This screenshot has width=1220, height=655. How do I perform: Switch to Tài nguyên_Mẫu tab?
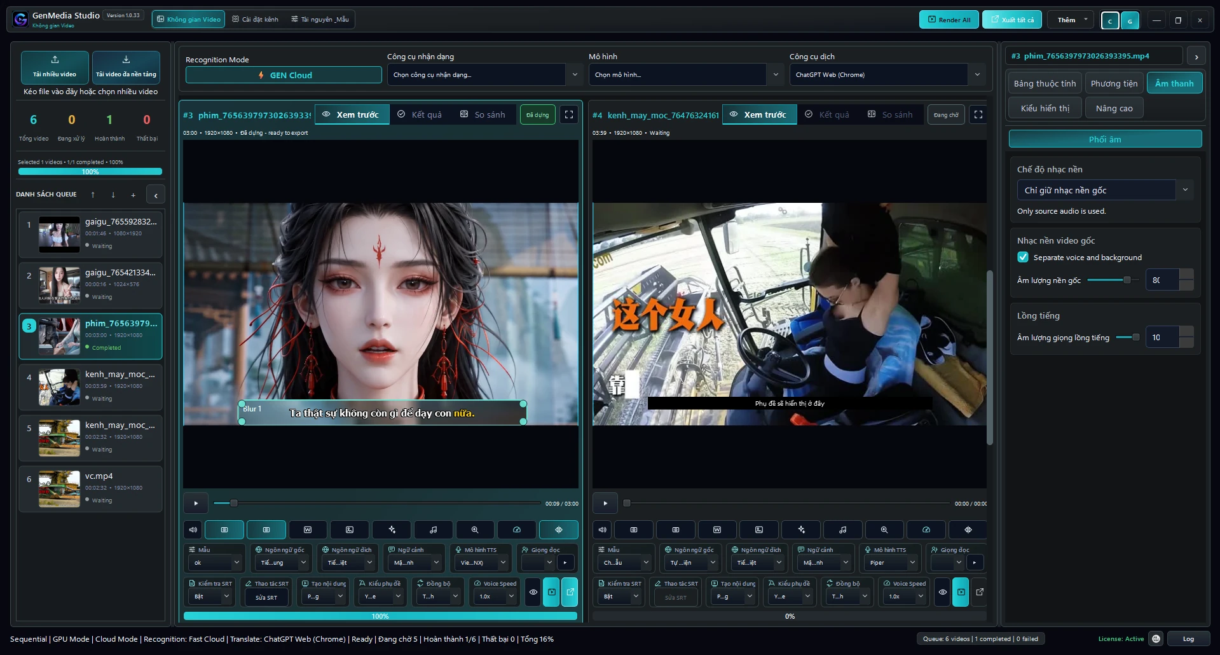coord(320,19)
